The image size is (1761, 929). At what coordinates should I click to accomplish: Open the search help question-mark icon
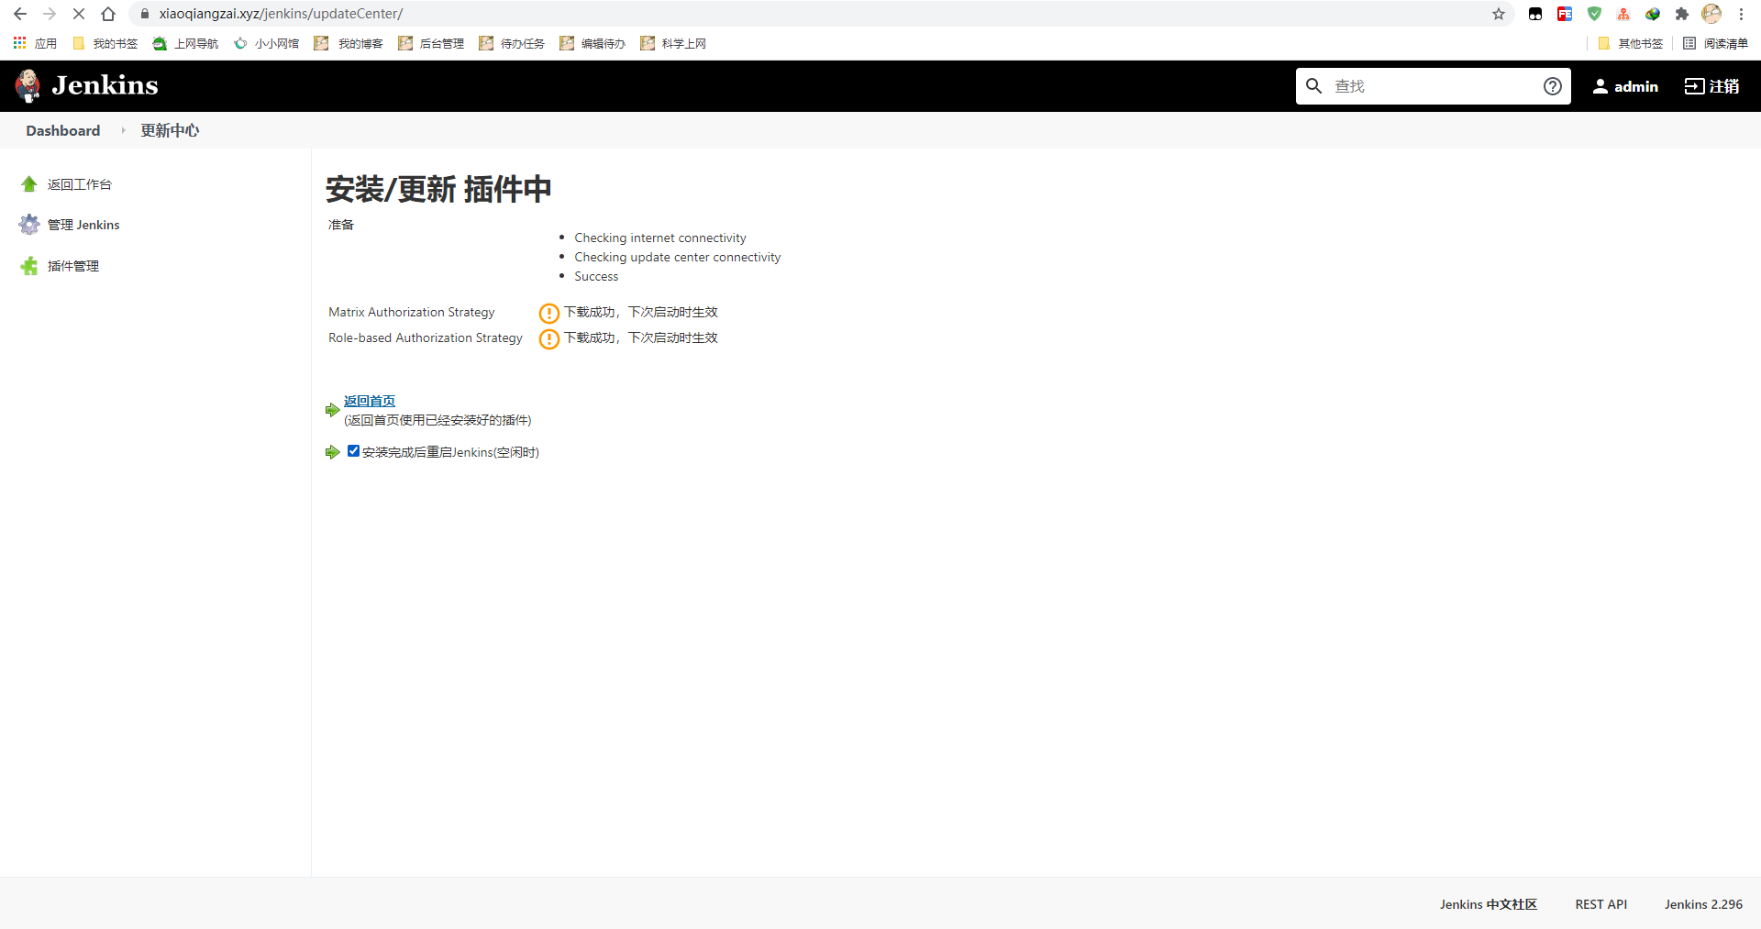tap(1552, 86)
